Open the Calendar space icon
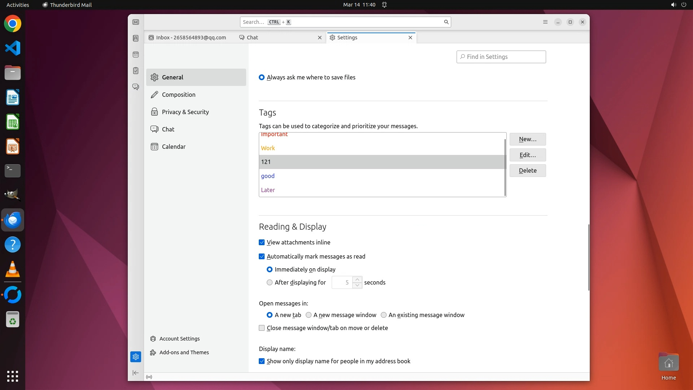This screenshot has width=693, height=390. tap(136, 55)
